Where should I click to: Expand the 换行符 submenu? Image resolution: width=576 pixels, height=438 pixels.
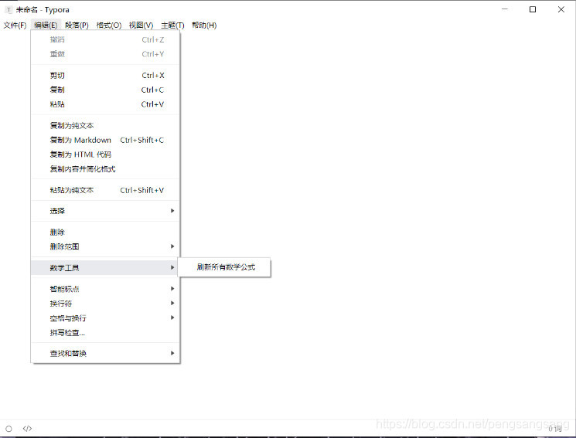pyautogui.click(x=105, y=304)
